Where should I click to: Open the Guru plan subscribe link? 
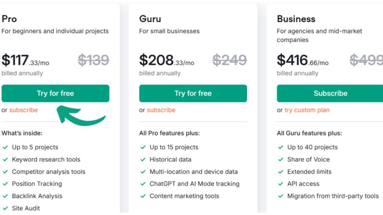coord(161,110)
